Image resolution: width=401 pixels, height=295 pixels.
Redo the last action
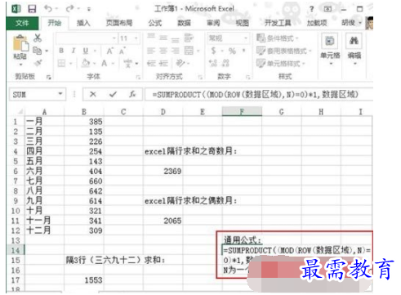tap(69, 9)
